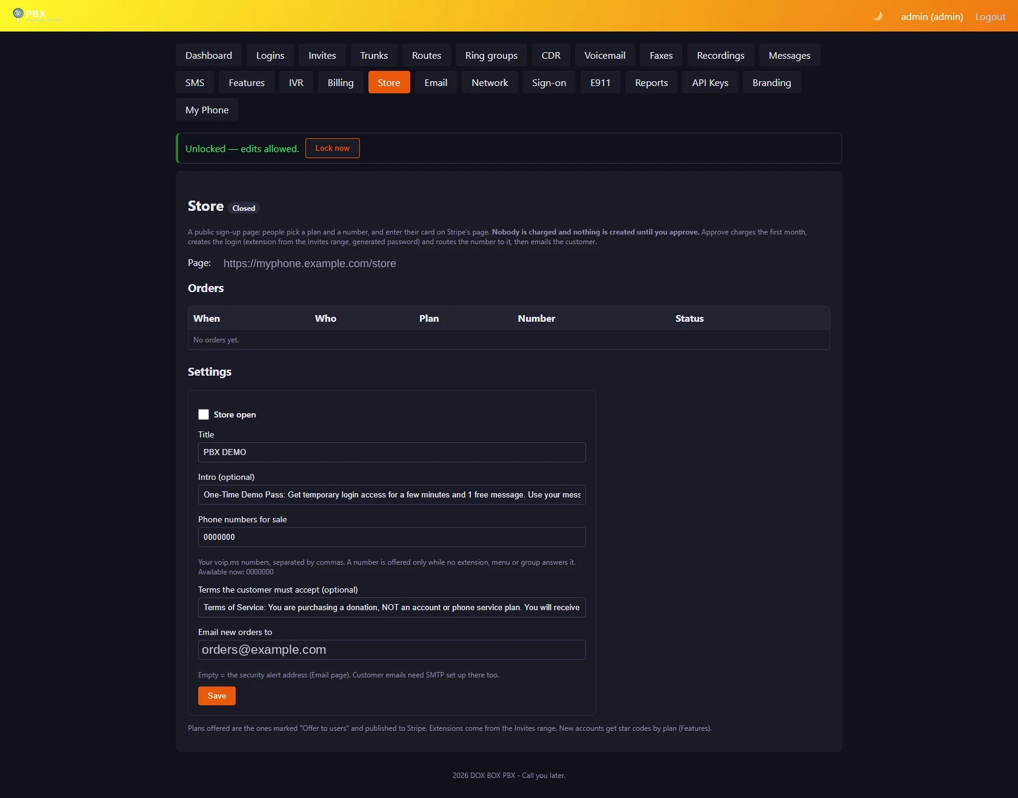1018x798 pixels.
Task: Open the Features tab
Action: pyautogui.click(x=247, y=82)
